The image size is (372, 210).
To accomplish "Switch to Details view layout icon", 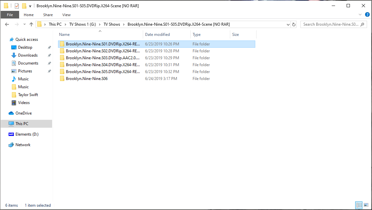I will pos(359,205).
